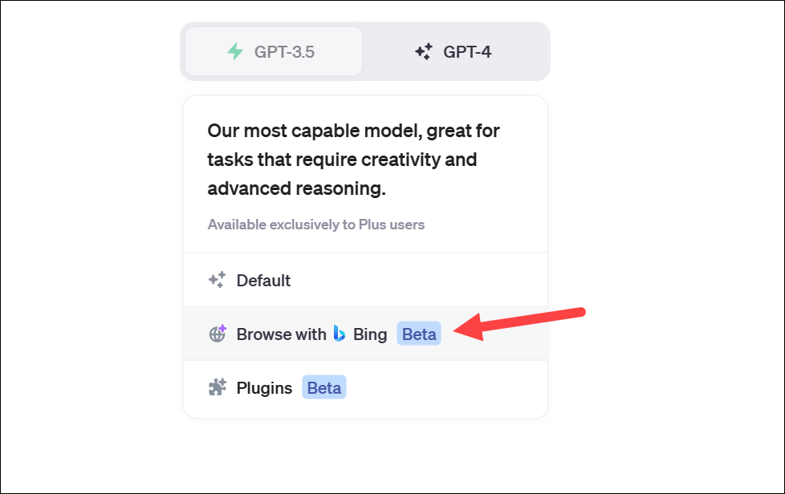Click 'Available exclusively to Plus users' text

click(x=316, y=225)
